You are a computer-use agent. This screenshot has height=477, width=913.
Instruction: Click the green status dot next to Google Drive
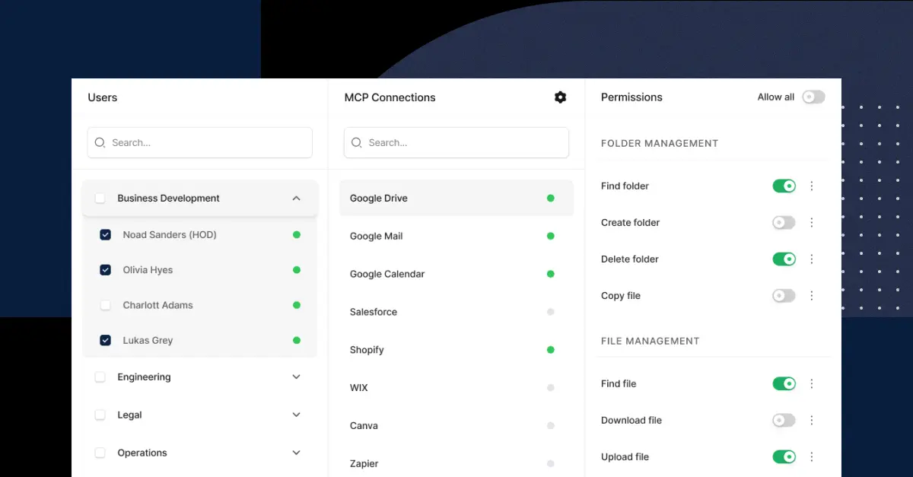point(550,198)
